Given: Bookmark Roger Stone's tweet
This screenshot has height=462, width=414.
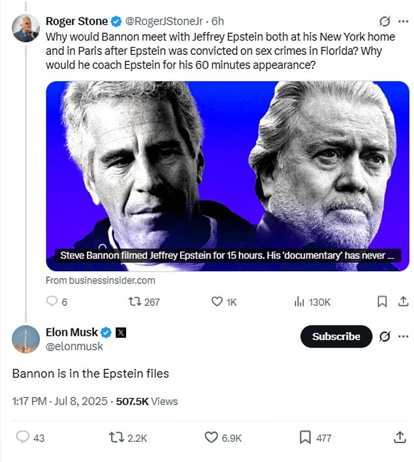Looking at the screenshot, I should (382, 301).
